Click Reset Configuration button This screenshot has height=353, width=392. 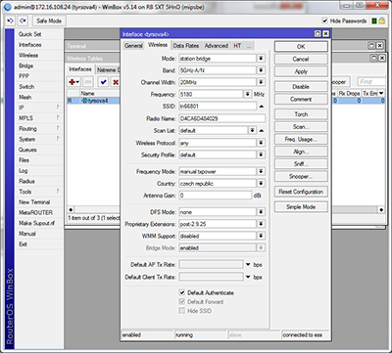pos(301,192)
